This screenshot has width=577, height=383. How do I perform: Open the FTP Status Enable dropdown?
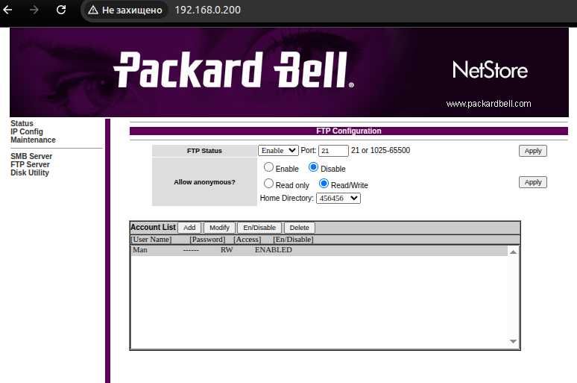tap(278, 150)
